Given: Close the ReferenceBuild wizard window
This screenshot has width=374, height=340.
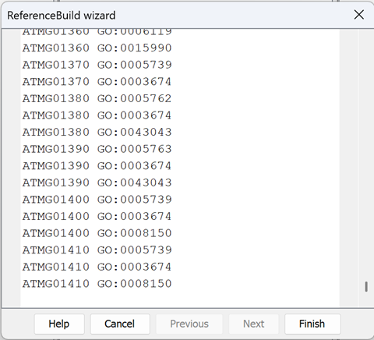Looking at the screenshot, I should [359, 15].
